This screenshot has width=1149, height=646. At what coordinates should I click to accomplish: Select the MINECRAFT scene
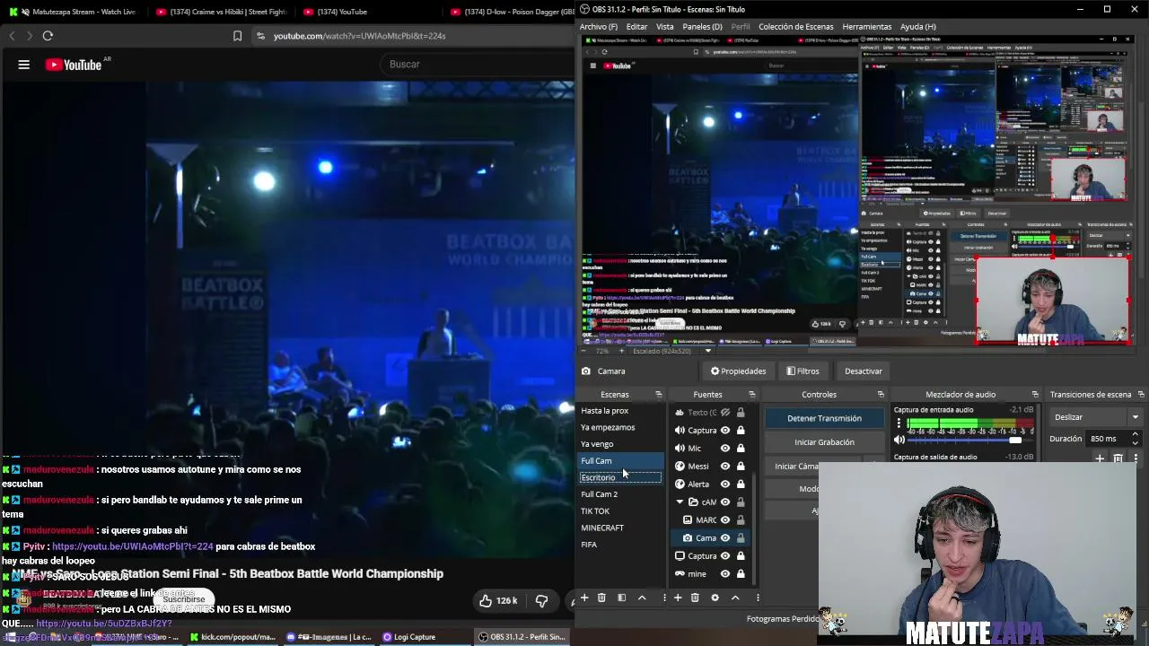[x=620, y=528]
